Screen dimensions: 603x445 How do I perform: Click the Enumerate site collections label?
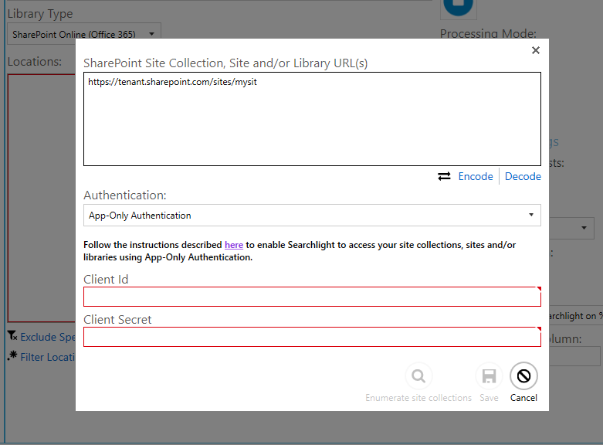(x=418, y=398)
